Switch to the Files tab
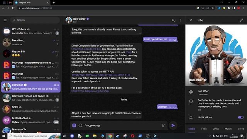The image size is (247, 139). point(204,129)
